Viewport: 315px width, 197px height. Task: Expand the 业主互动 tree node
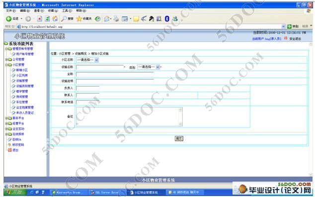(6, 129)
